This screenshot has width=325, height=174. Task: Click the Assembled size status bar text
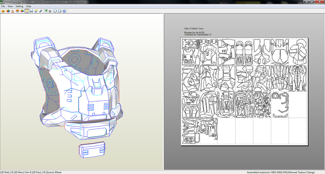tap(281, 172)
